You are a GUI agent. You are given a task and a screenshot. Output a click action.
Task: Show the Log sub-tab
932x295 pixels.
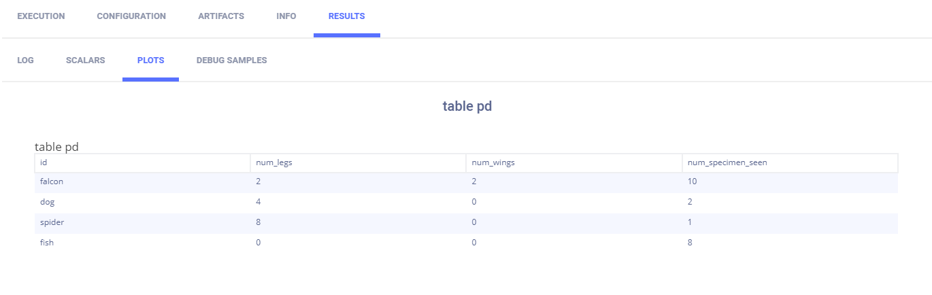click(25, 60)
